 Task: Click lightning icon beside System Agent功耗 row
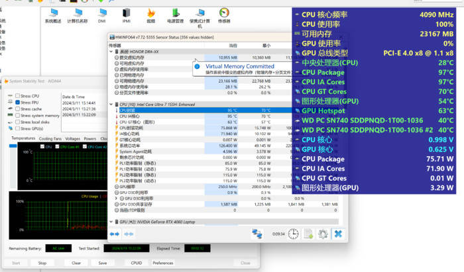pyautogui.click(x=117, y=152)
